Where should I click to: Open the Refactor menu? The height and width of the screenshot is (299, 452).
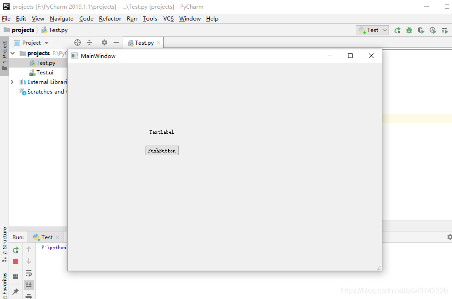110,18
